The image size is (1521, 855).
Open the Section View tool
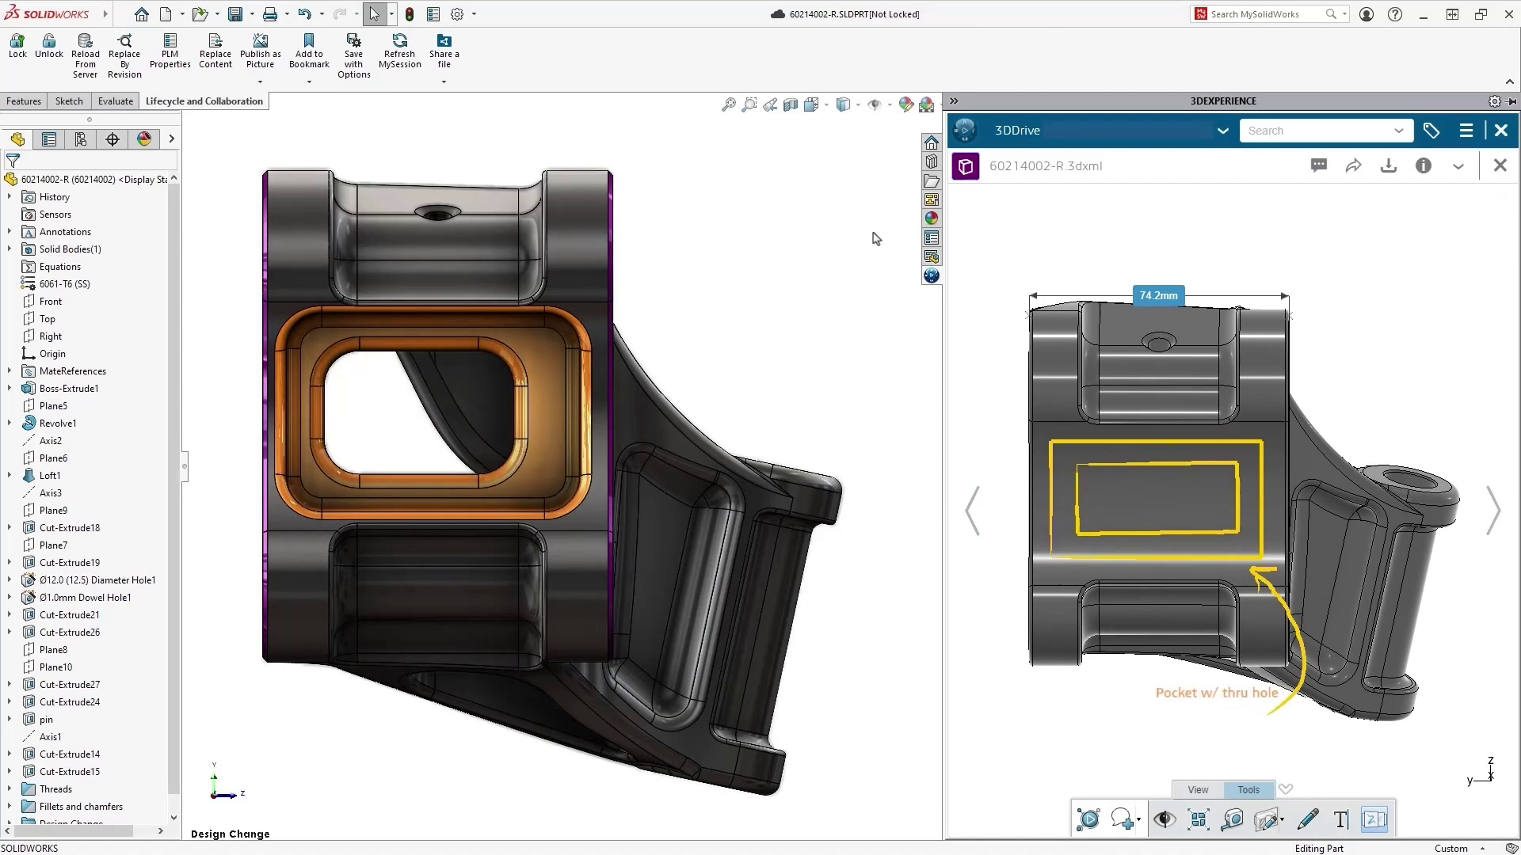click(x=791, y=104)
